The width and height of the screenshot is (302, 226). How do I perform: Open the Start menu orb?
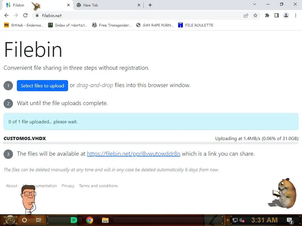[10, 220]
